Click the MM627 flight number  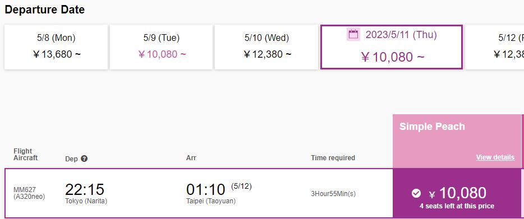24,190
